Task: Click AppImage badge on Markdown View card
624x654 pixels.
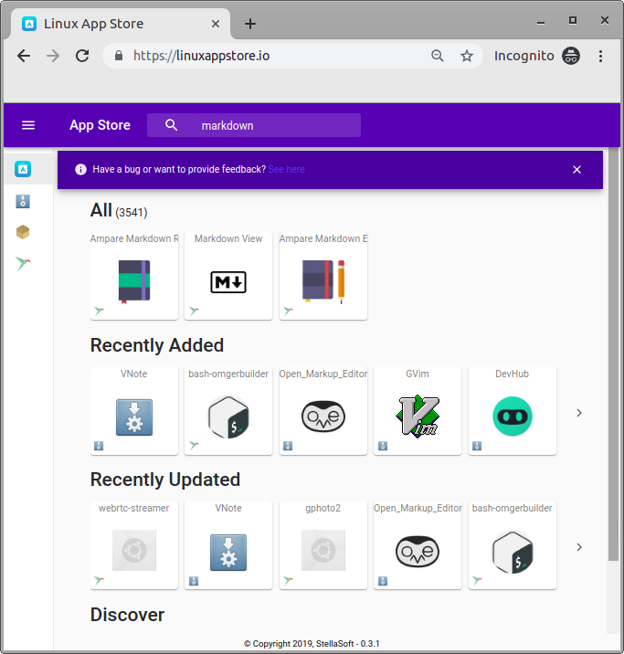Action: pos(194,311)
